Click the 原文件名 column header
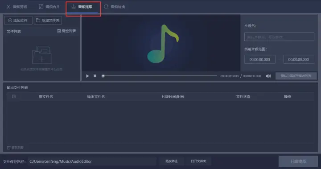321x169 pixels. coord(46,96)
